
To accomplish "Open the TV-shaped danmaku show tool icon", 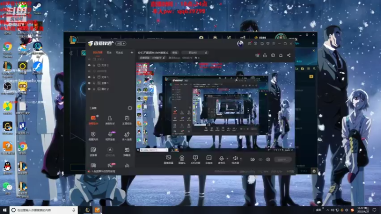I will [127, 150].
